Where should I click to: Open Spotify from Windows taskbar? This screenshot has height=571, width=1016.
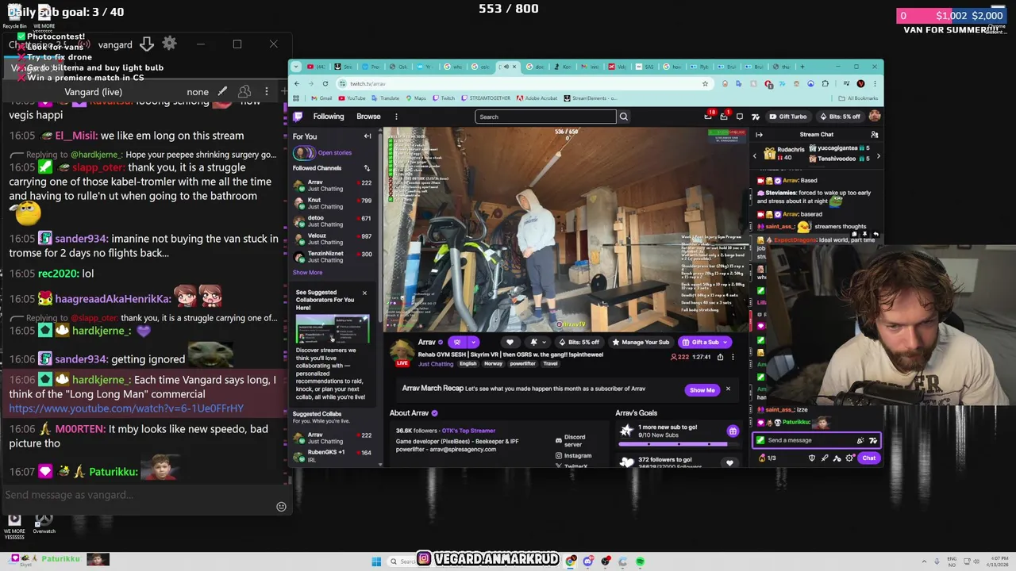(x=640, y=561)
